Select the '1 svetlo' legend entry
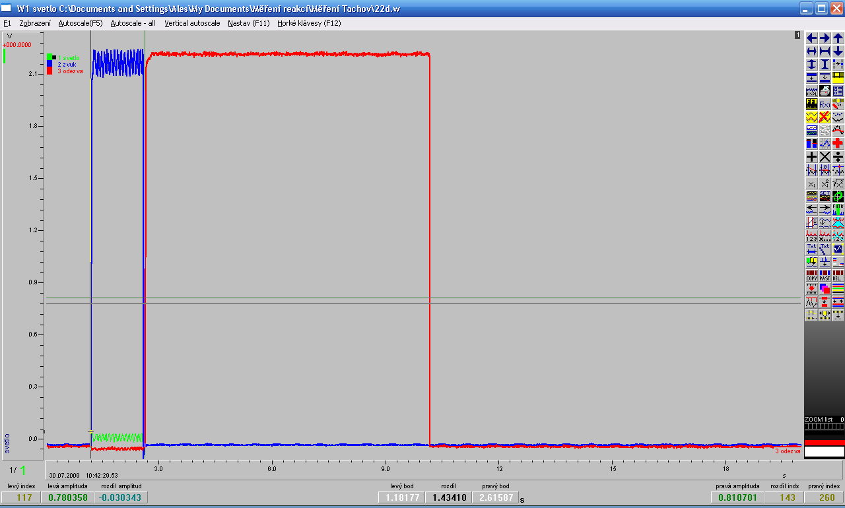Viewport: 845px width, 508px height. pyautogui.click(x=67, y=57)
